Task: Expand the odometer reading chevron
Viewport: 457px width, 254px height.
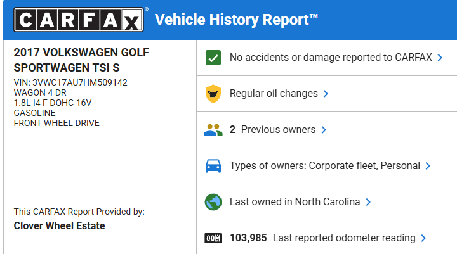Action: 423,238
